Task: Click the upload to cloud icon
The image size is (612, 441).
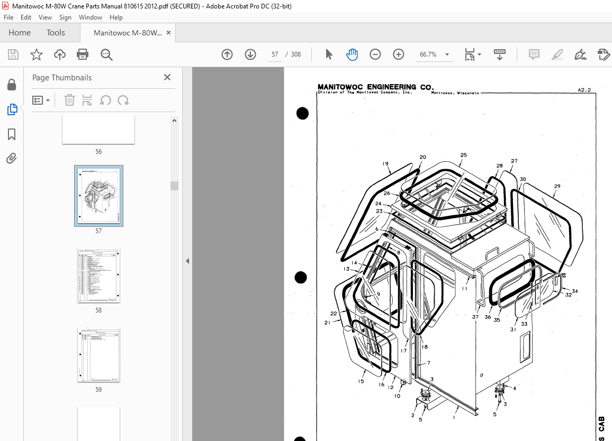Action: click(60, 54)
